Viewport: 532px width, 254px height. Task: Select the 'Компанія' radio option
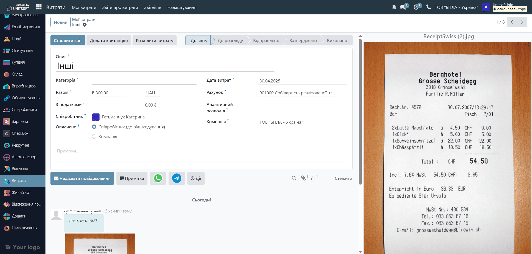(94, 137)
